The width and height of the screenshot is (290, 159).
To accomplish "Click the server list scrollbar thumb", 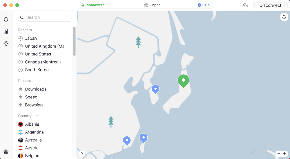I will coord(74,41).
